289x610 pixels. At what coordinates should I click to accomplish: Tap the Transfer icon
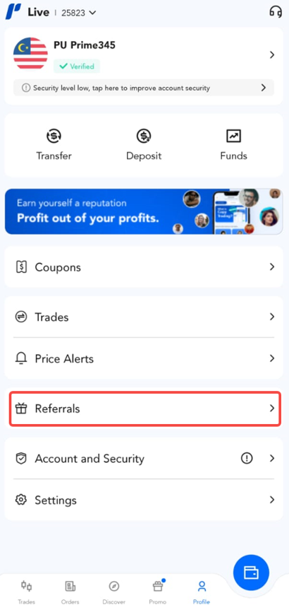pyautogui.click(x=54, y=136)
